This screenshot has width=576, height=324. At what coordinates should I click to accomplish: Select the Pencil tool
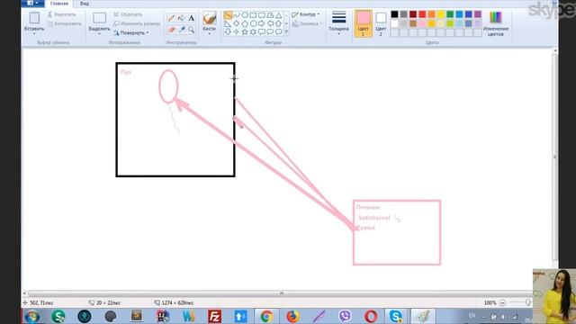click(x=172, y=18)
